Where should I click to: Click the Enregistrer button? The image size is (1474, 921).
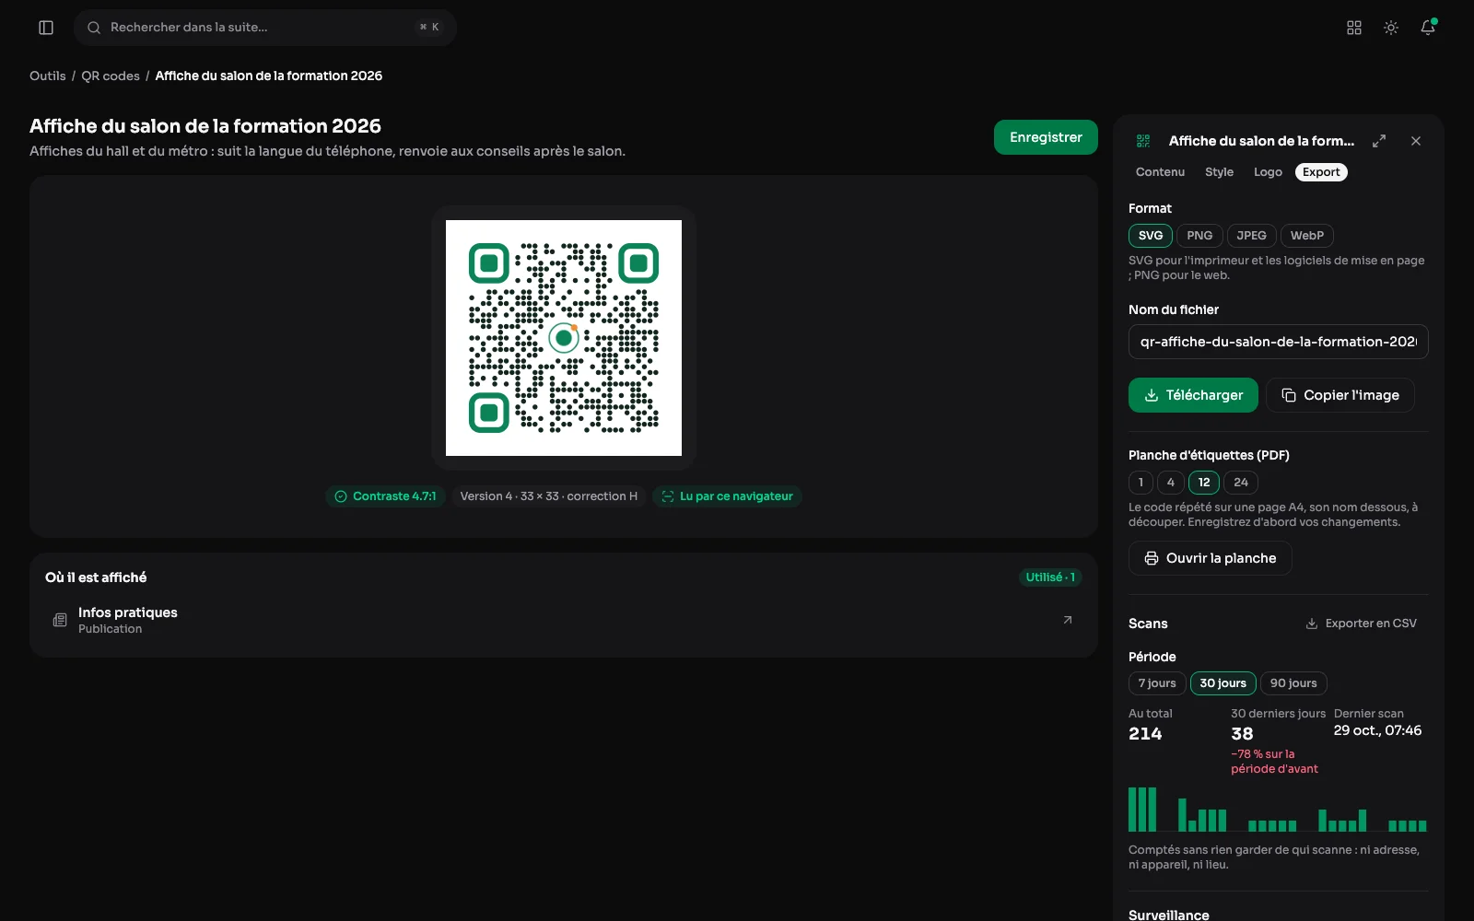(1046, 137)
